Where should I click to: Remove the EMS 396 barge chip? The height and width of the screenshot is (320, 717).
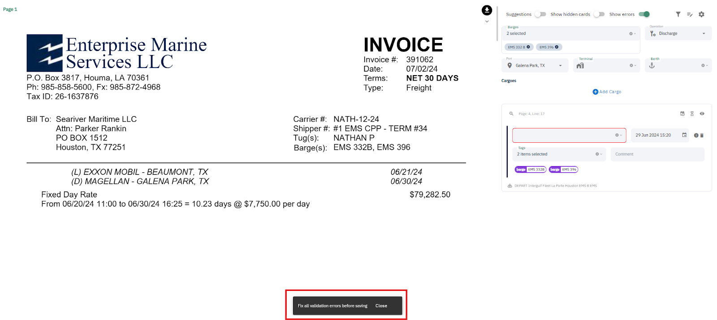(x=557, y=47)
